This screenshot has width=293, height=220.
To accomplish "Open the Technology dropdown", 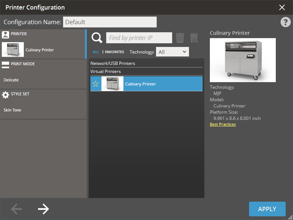I will (173, 52).
